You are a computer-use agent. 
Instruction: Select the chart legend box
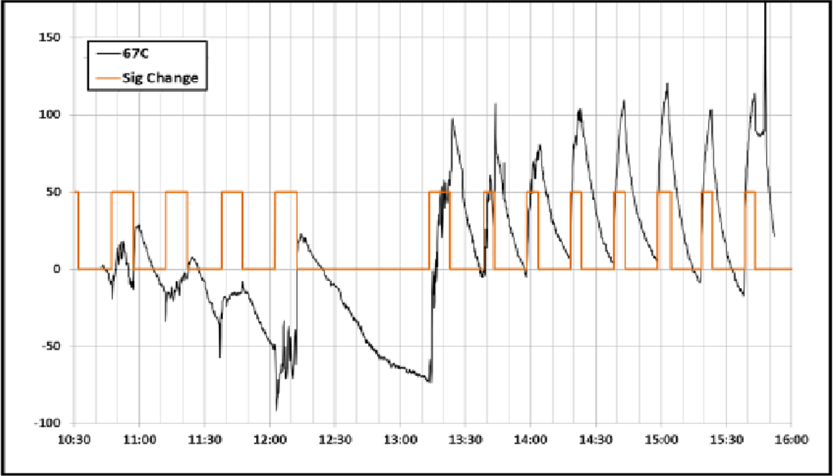click(148, 65)
